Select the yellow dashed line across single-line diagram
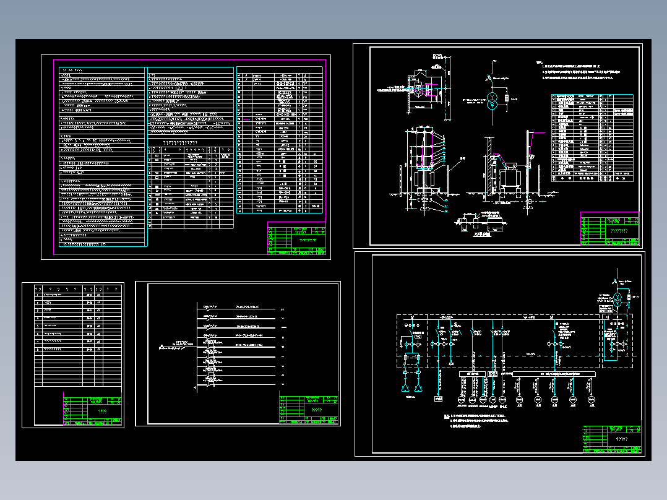Viewport: 667px width, 500px height. pos(517,356)
